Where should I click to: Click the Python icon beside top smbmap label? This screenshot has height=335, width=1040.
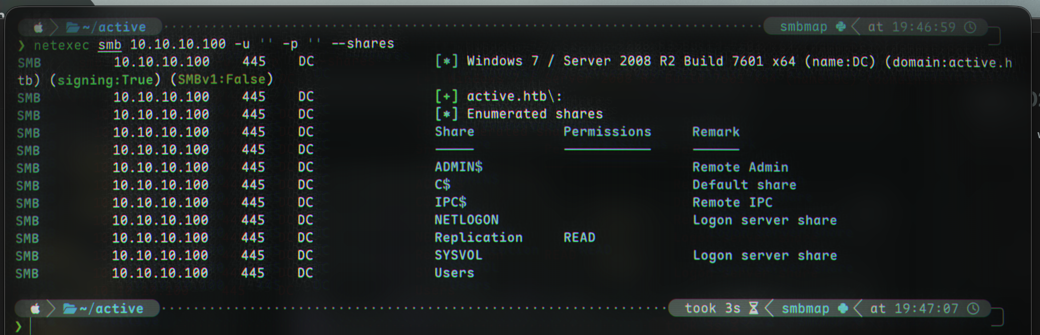(x=841, y=27)
